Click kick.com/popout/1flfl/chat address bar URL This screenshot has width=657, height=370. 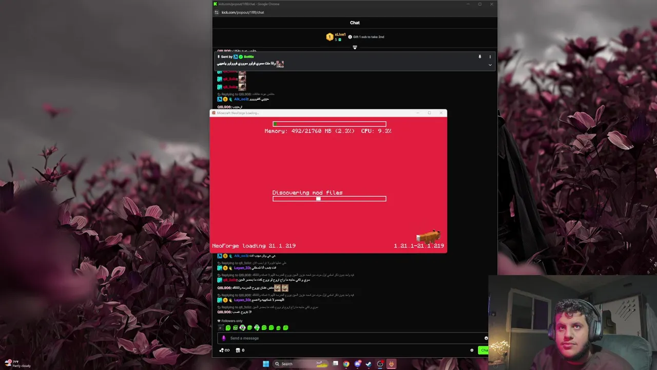[x=243, y=12]
